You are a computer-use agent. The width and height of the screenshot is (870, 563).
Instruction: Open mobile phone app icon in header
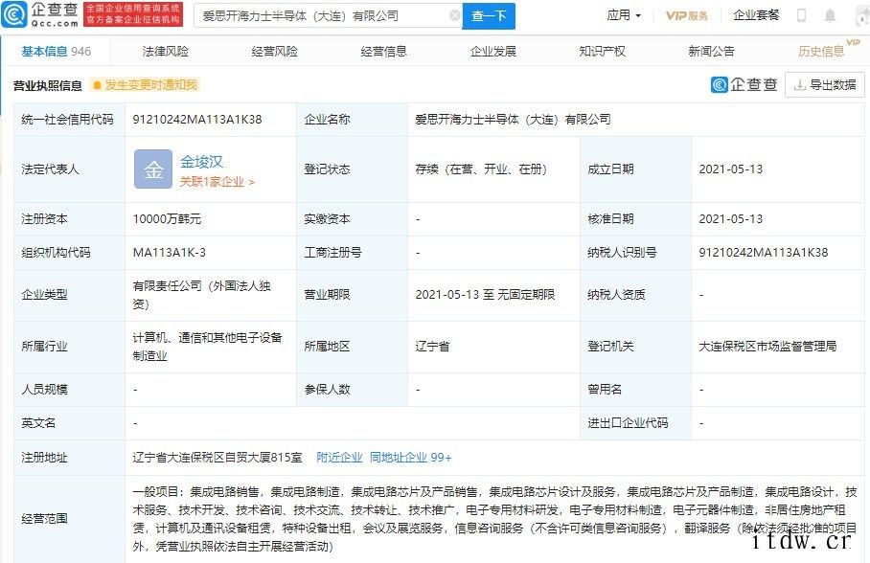pos(801,15)
